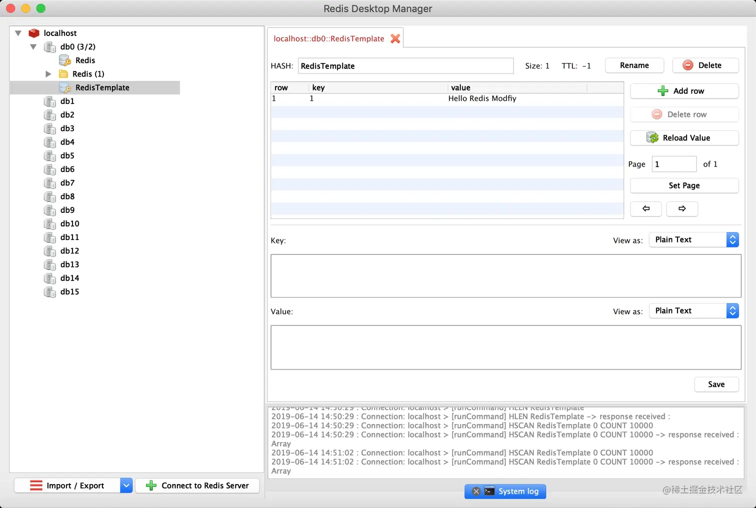The width and height of the screenshot is (756, 508).
Task: Click the db9 database icon
Action: click(x=50, y=210)
